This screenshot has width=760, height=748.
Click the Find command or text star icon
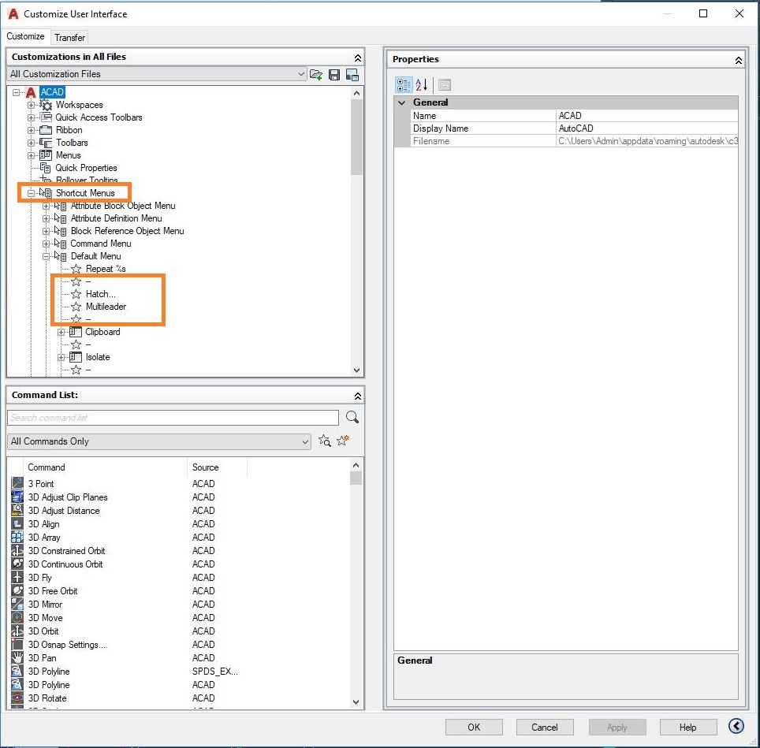(x=324, y=441)
